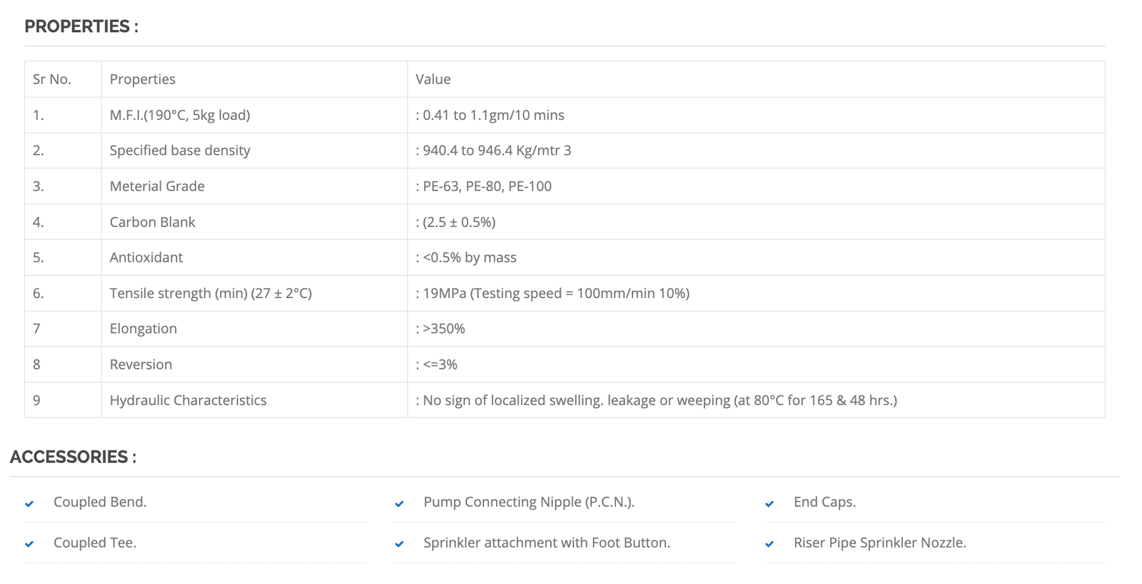Click the Tensile strength property cell
Viewport: 1142px width, 584px height.
[x=211, y=293]
